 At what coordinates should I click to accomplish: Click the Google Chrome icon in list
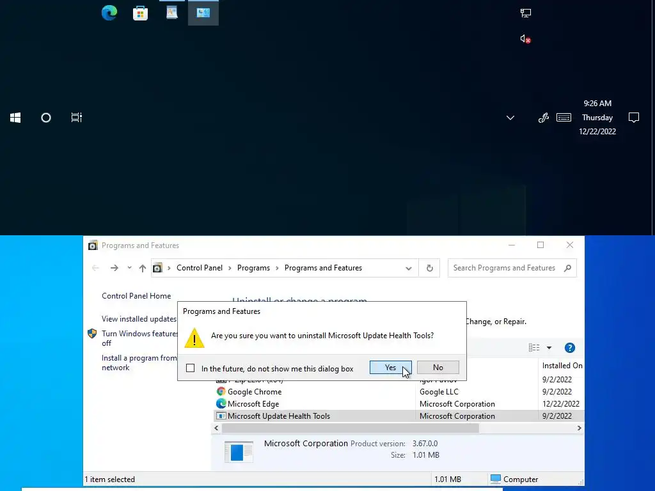tap(221, 392)
